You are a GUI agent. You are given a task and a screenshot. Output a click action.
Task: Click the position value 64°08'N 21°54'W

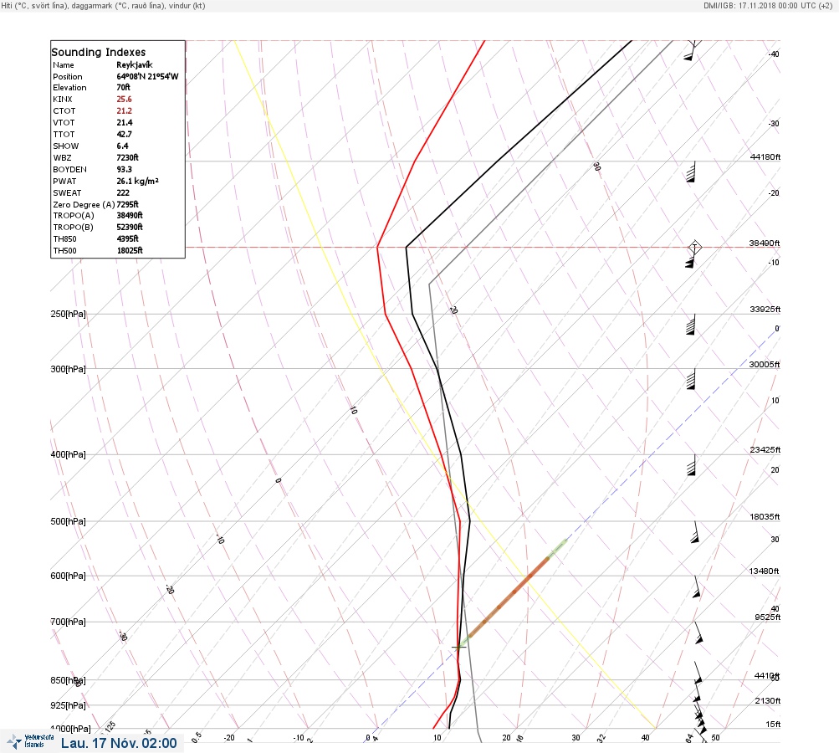[147, 76]
